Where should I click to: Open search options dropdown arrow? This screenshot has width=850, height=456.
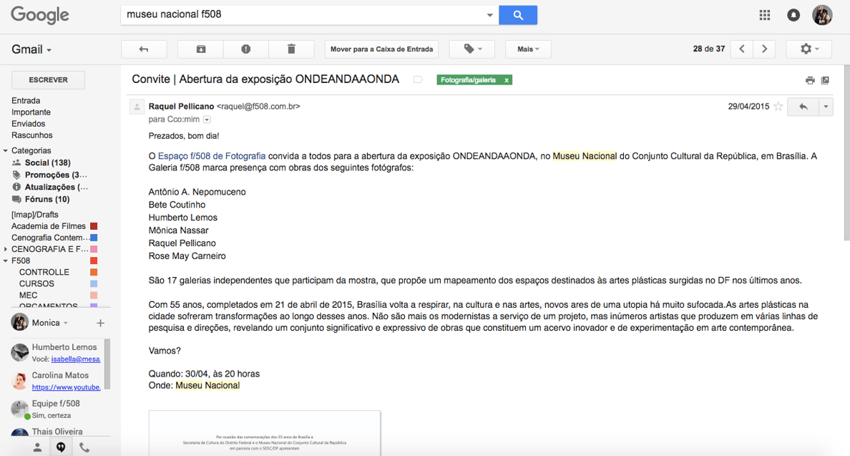tap(489, 15)
